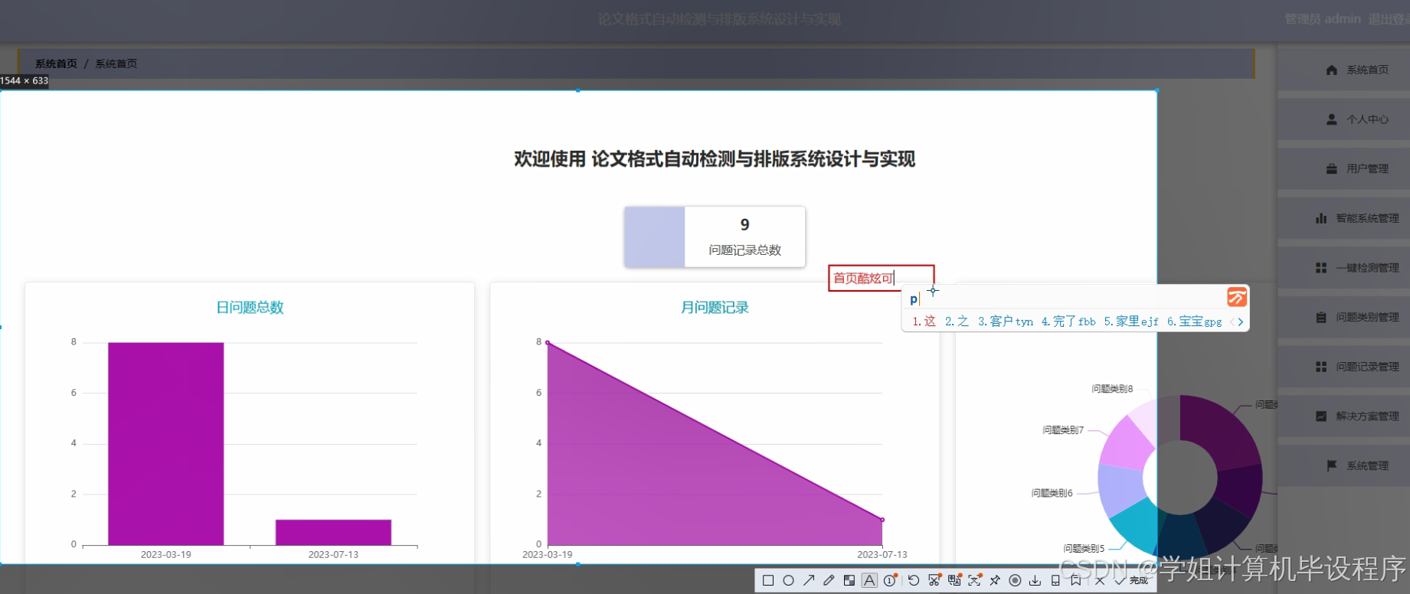Click the 问题类别8 pie label

(x=1112, y=389)
